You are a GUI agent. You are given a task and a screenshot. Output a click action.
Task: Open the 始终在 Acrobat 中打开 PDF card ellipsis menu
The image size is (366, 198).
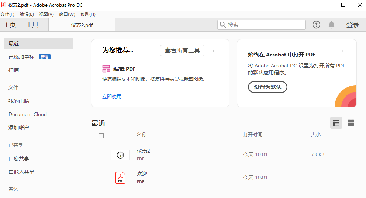(x=342, y=51)
